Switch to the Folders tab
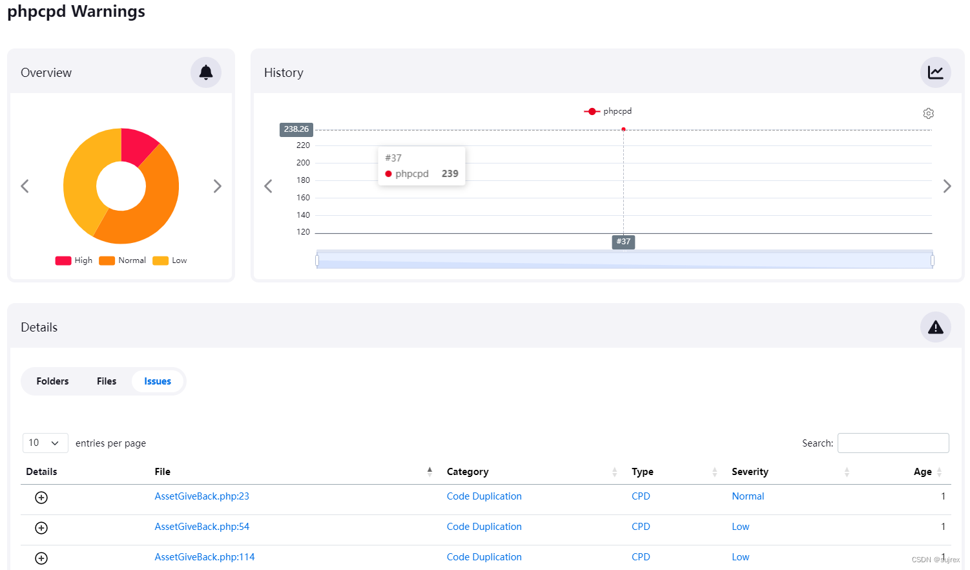 [x=52, y=381]
